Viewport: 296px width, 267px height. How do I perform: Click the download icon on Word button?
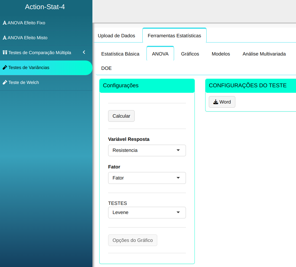(x=216, y=102)
